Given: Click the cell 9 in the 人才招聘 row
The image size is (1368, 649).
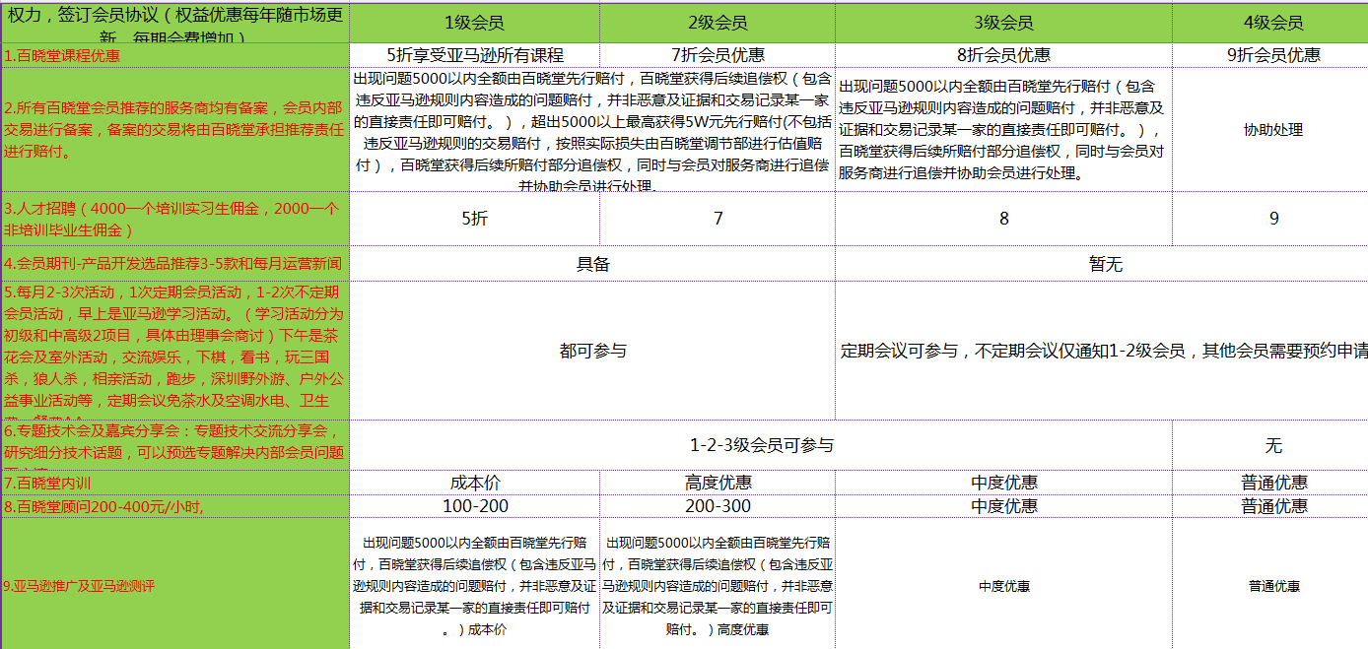Looking at the screenshot, I should click(1270, 219).
